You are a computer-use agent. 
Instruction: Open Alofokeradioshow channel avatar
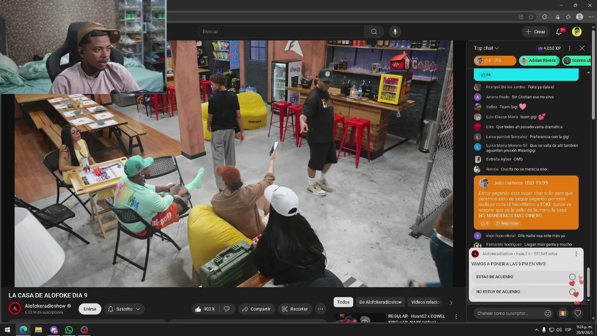[x=15, y=308]
